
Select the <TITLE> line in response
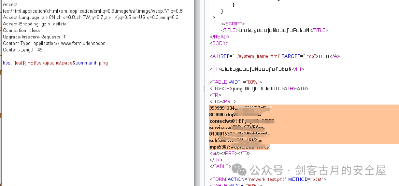(275, 31)
